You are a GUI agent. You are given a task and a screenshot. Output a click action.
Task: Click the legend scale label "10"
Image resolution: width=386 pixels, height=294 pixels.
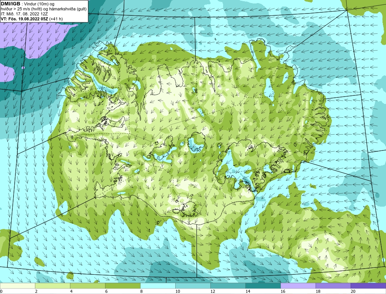(x=178, y=291)
